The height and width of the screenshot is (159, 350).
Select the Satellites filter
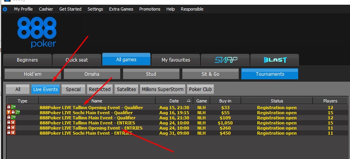pos(126,89)
